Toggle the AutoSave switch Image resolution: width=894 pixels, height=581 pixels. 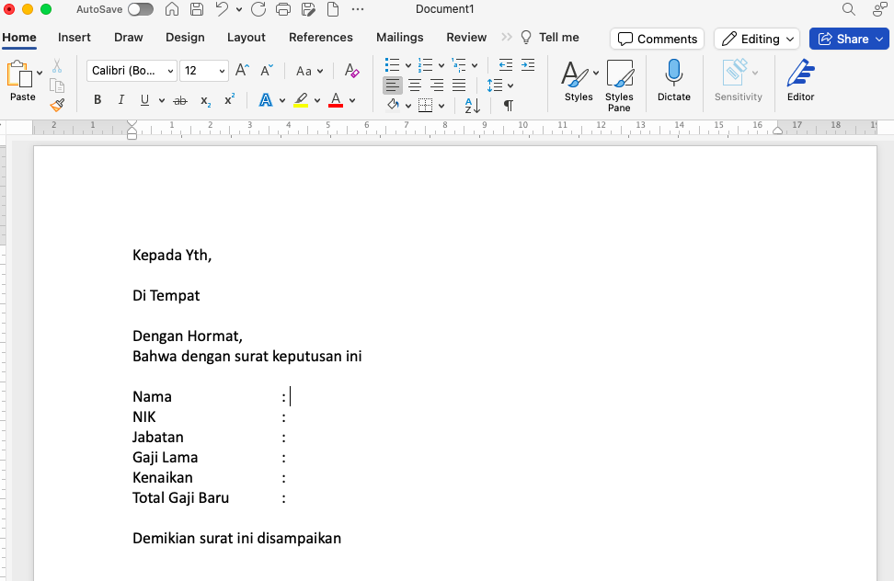coord(140,9)
